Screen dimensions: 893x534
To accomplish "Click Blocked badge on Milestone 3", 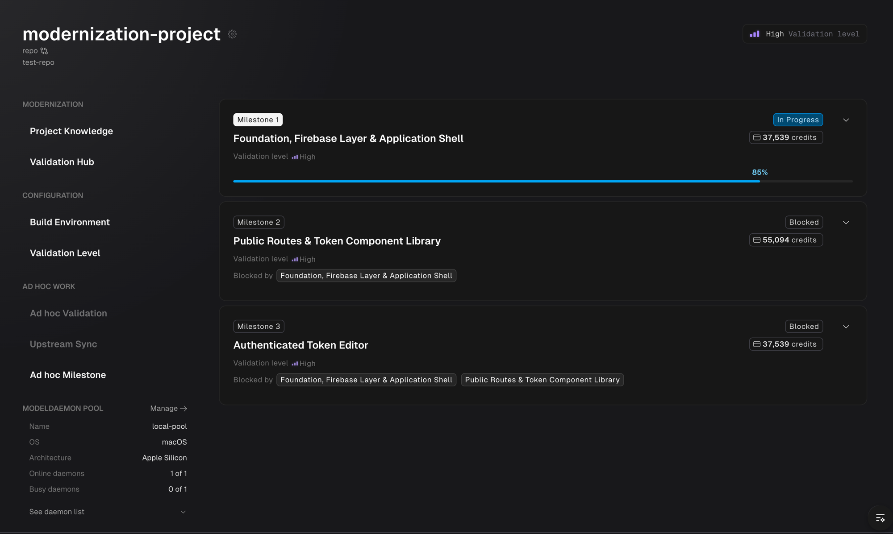I will tap(804, 326).
